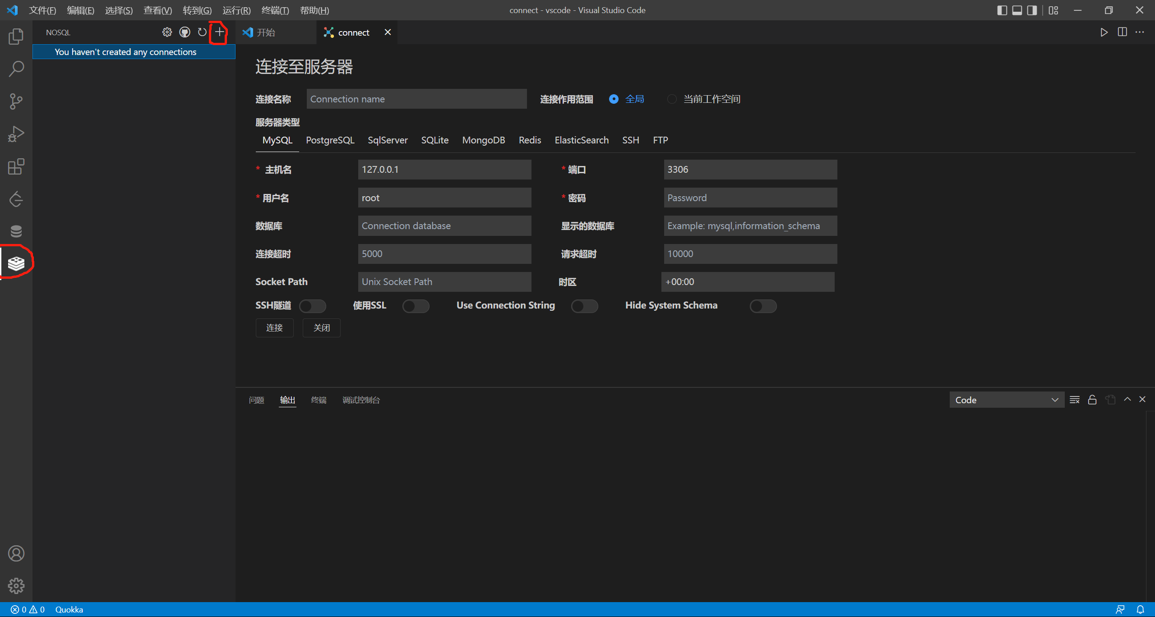Turn on the 使用SSL switch
Viewport: 1155px width, 617px height.
click(x=416, y=306)
